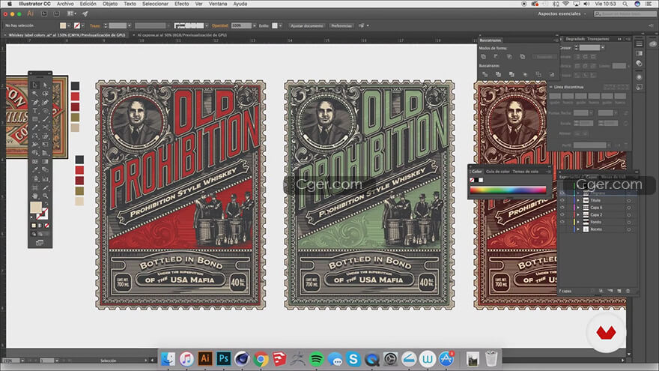Viewport: 659px width, 371px height.
Task: Click the Minus Front shape mode icon
Action: 496,56
